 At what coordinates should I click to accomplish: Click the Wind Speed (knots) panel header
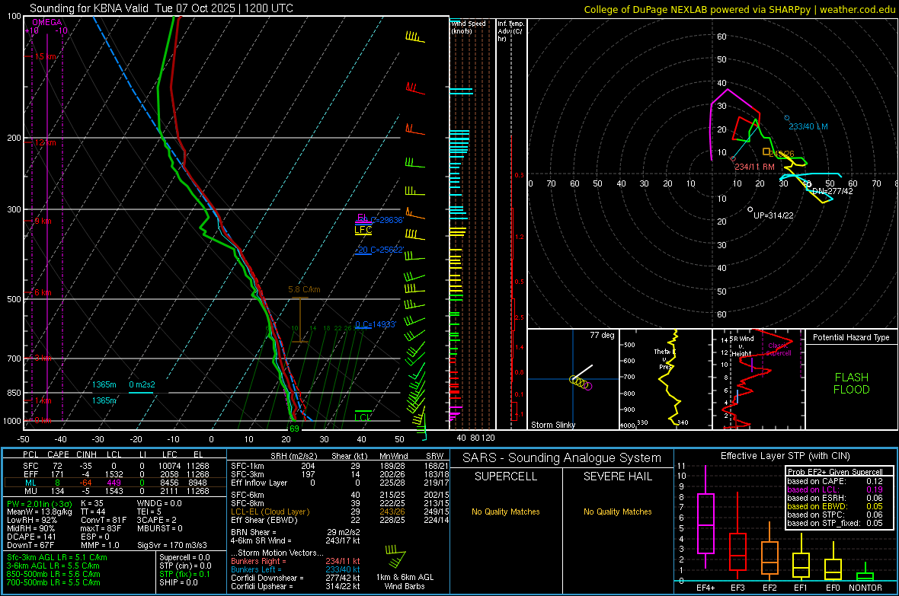pyautogui.click(x=468, y=27)
